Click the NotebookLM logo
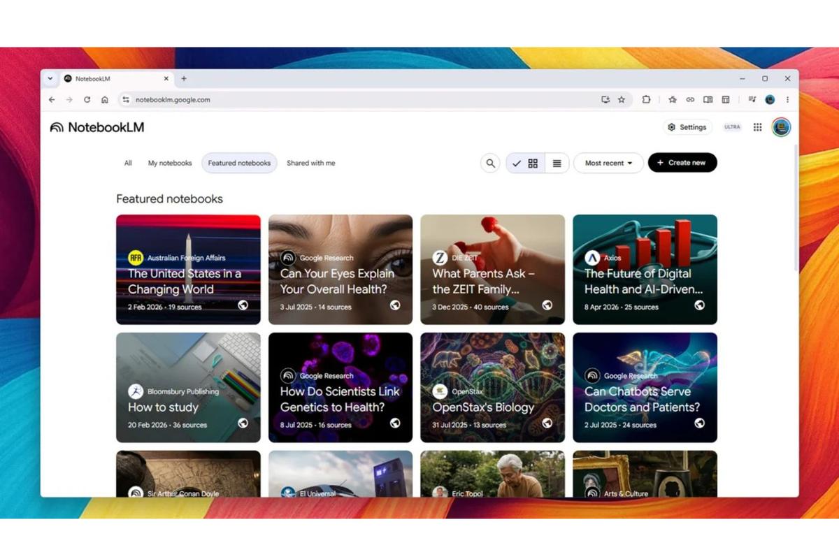This screenshot has height=559, width=839. point(96,127)
